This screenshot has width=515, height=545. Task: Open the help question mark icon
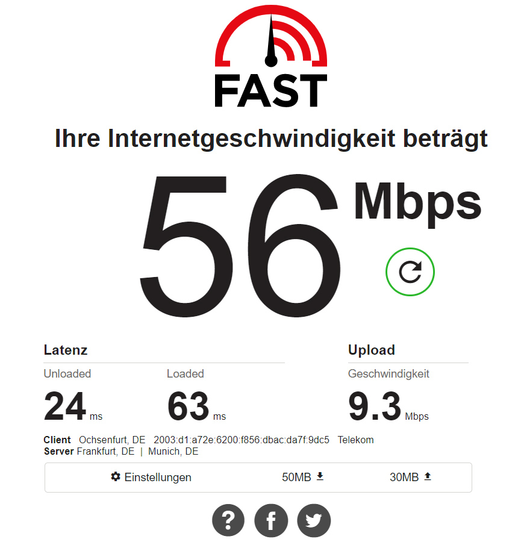pos(228,520)
